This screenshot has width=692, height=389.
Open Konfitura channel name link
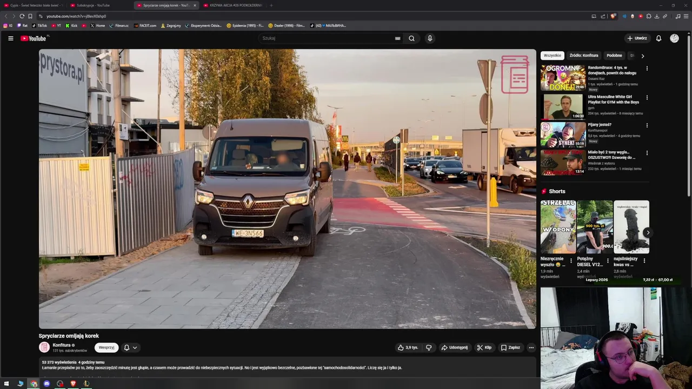(x=62, y=345)
